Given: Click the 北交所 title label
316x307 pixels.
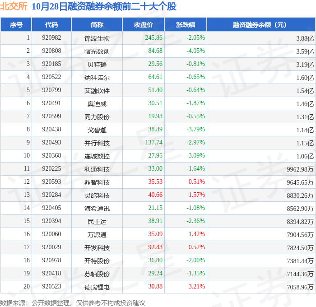Looking at the screenshot, I should (x=14, y=6).
